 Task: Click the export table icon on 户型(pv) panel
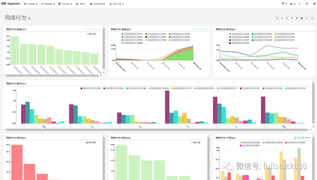pyautogui.click(x=303, y=138)
